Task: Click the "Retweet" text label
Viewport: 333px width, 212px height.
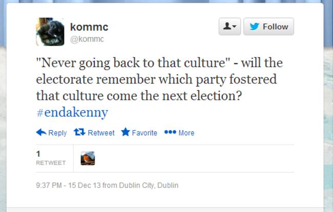Action: 101,133
